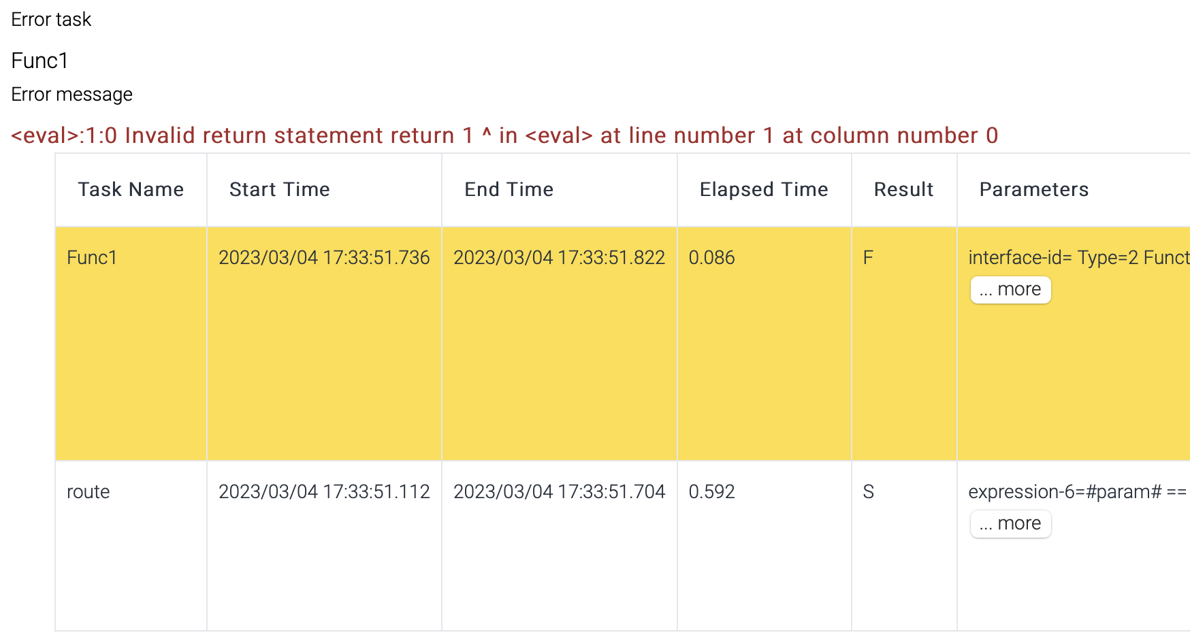Click the Func1 heading under Error task
This screenshot has height=637, width=1190.
click(x=40, y=61)
